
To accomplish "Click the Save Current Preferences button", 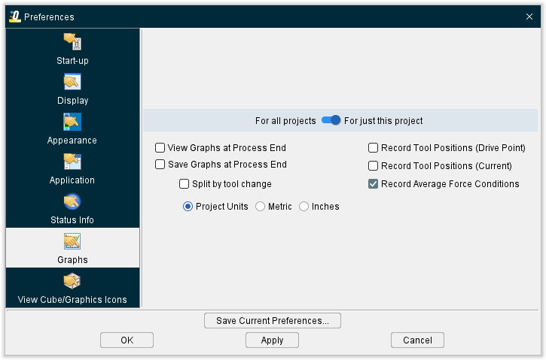I will coord(273,320).
